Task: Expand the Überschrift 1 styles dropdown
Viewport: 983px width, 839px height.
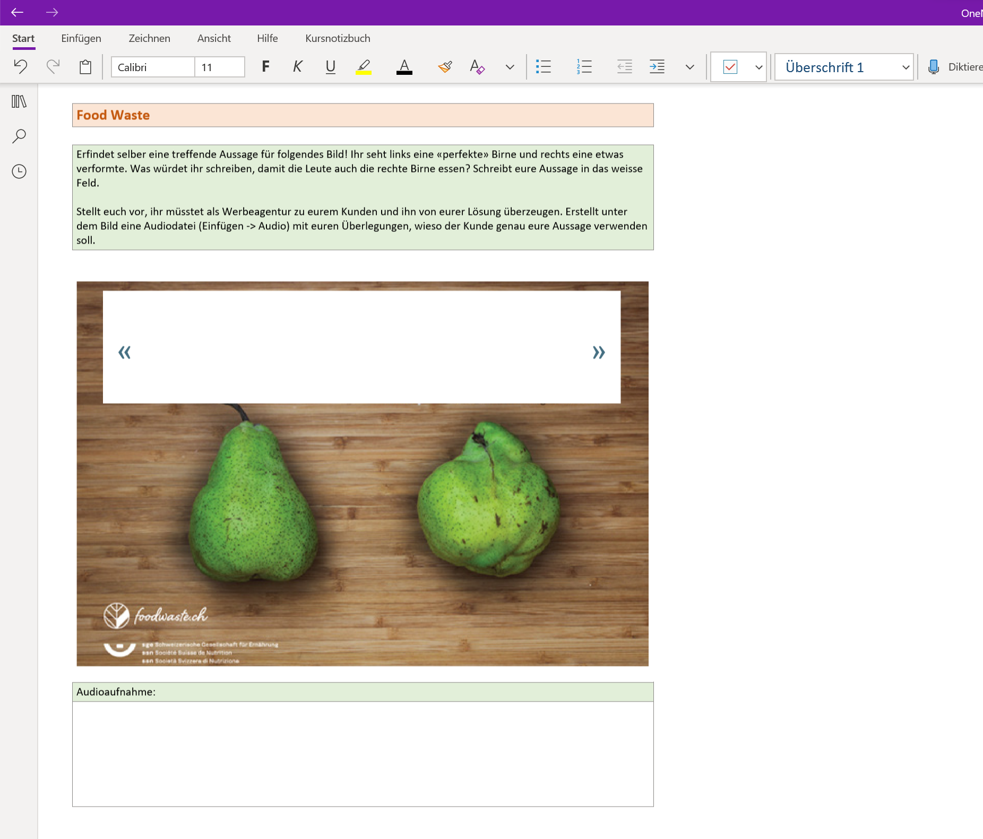Action: (x=906, y=67)
